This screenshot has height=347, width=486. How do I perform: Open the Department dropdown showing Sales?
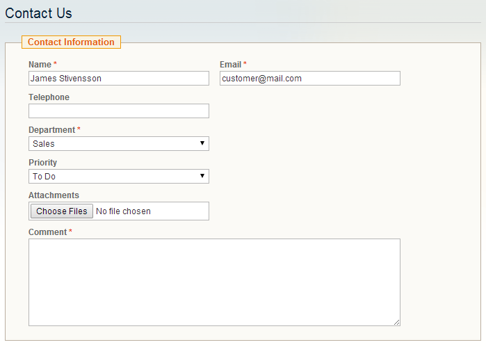pos(119,143)
